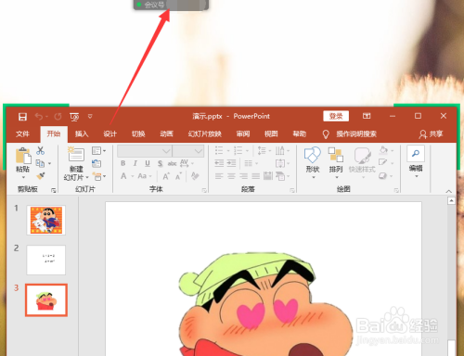Open the Shapes gallery icon

point(313,155)
